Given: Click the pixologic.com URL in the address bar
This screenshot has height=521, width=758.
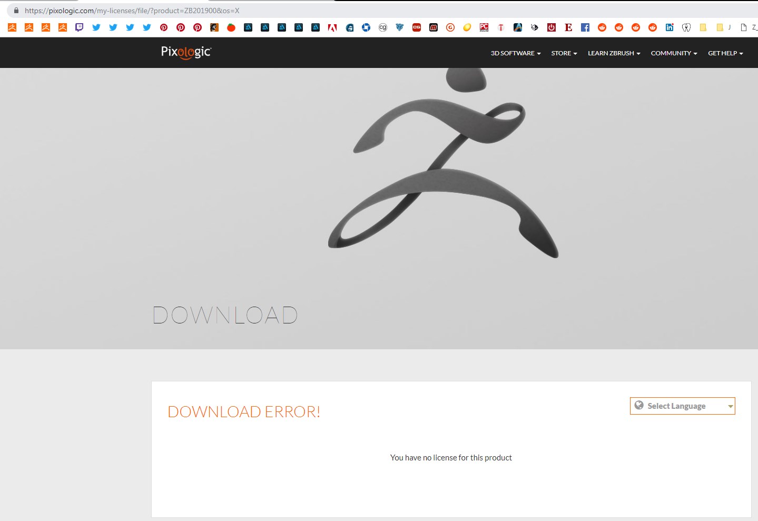Looking at the screenshot, I should (x=132, y=11).
